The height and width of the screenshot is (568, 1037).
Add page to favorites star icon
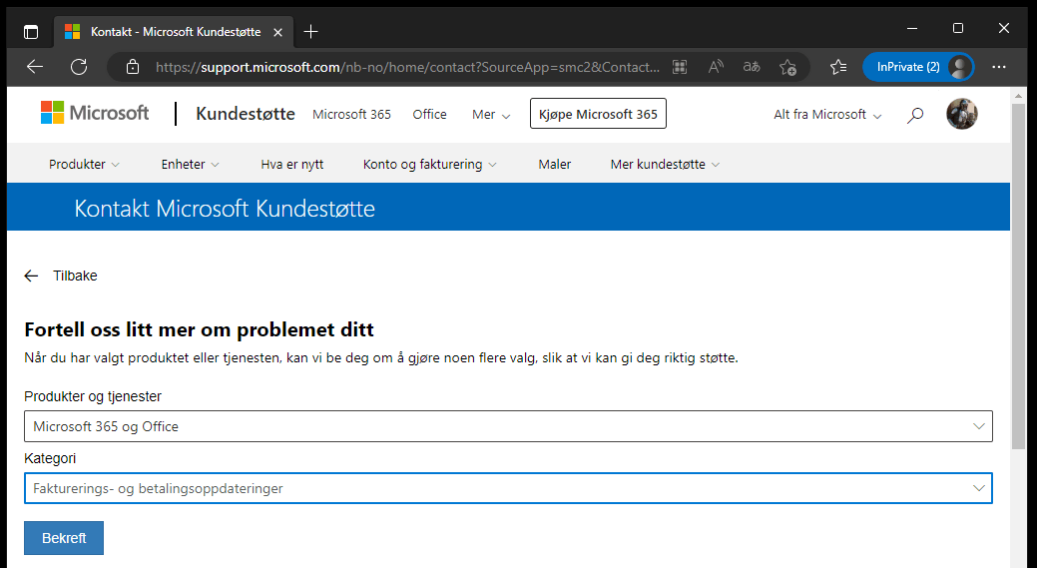[x=787, y=67]
